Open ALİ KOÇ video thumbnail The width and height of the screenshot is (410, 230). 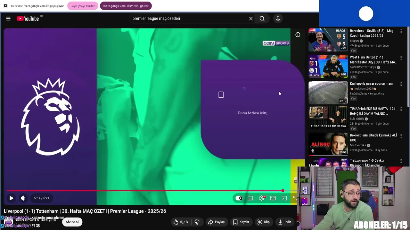pyautogui.click(x=328, y=144)
